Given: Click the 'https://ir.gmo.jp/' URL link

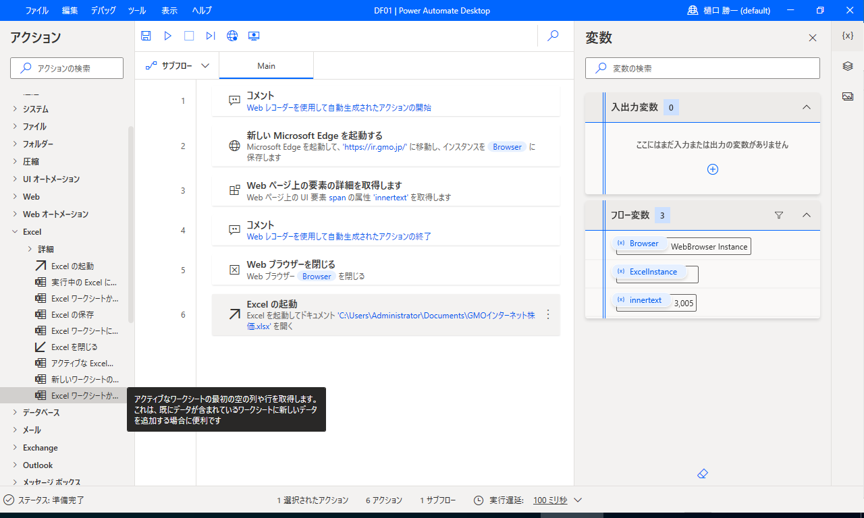Looking at the screenshot, I should 375,146.
